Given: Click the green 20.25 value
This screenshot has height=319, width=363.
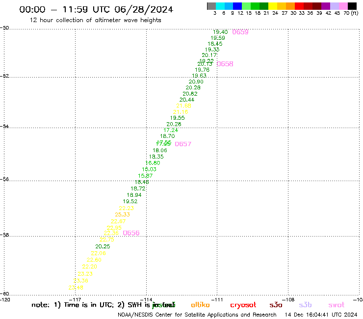Looking at the screenshot, I should (x=103, y=246).
